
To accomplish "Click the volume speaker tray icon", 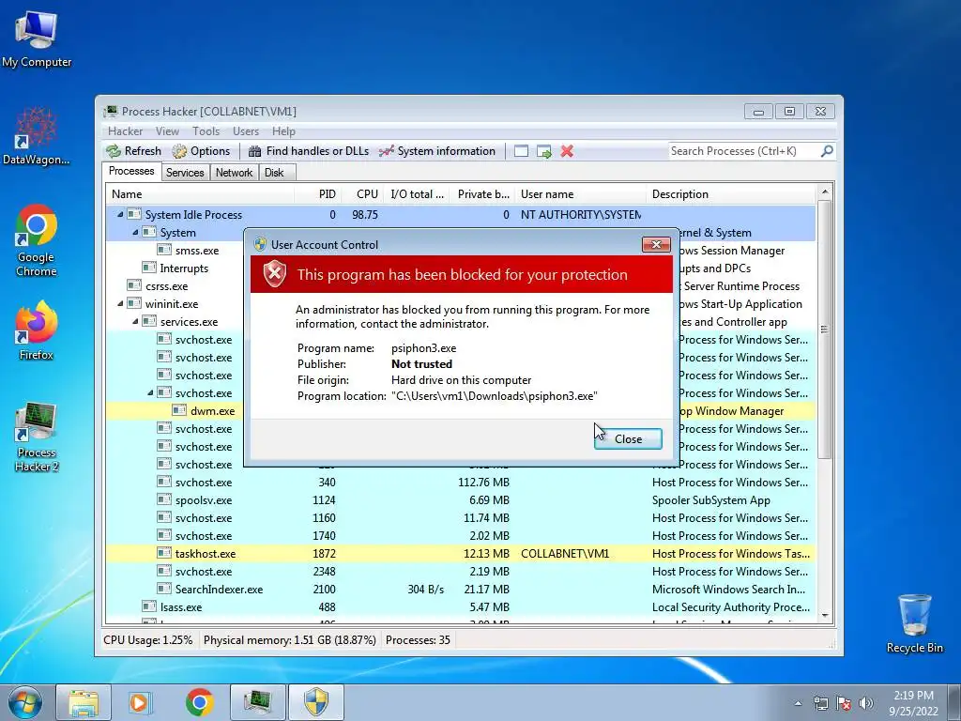I will (x=866, y=703).
